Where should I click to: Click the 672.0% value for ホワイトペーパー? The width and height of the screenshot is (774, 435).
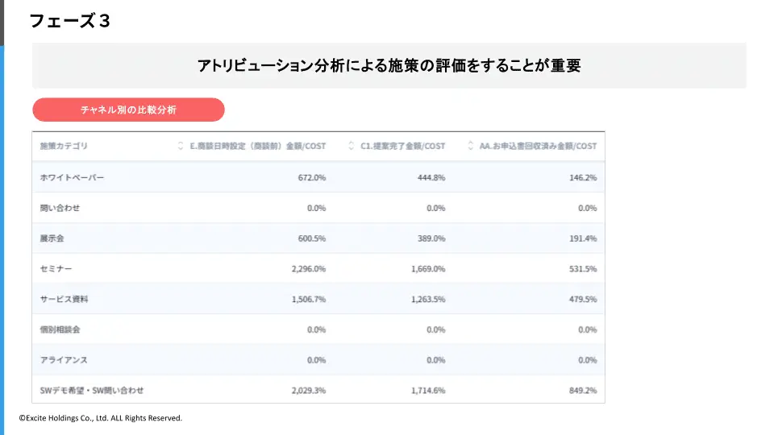pyautogui.click(x=312, y=177)
